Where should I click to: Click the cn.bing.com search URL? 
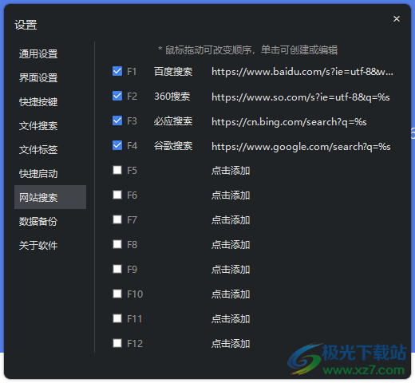tap(289, 122)
